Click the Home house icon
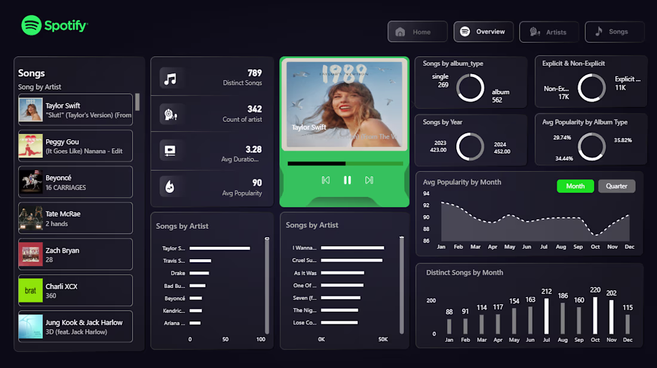The height and width of the screenshot is (368, 657). click(400, 32)
